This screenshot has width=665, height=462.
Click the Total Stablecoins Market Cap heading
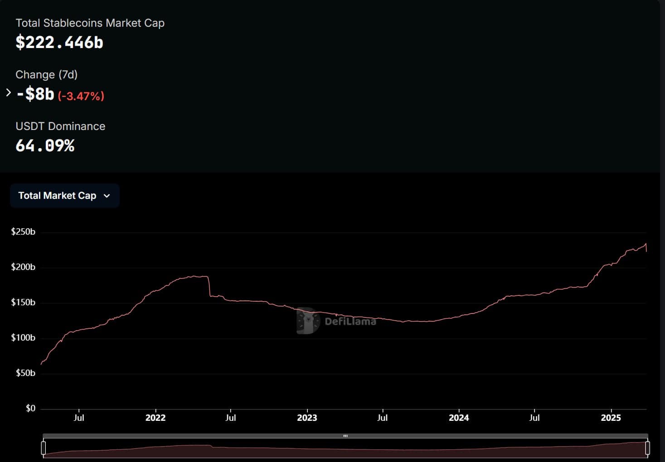pos(90,23)
